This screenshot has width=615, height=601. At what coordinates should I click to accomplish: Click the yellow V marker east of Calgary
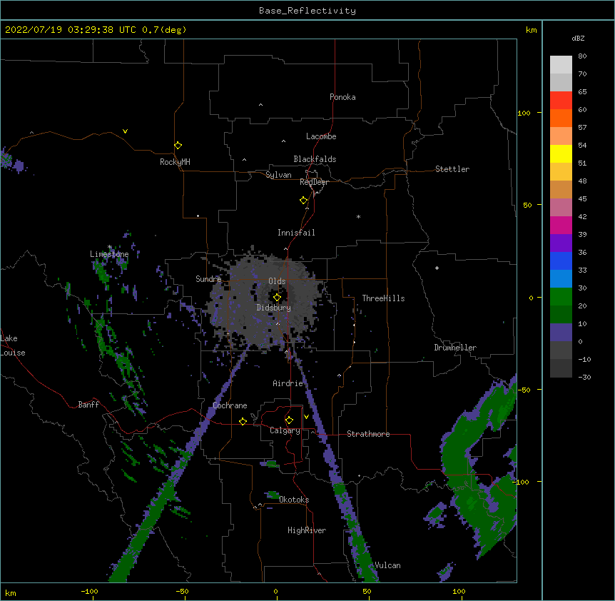(x=306, y=417)
